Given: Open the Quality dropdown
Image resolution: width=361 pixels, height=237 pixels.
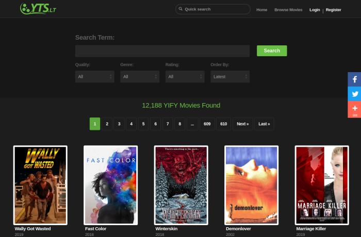Looking at the screenshot, I should pyautogui.click(x=94, y=77).
